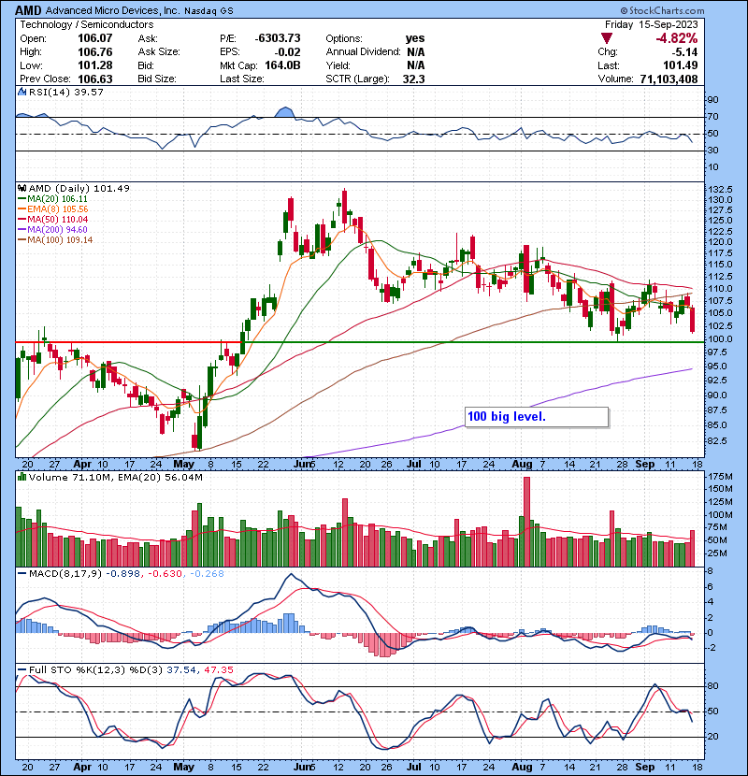Click the Mkt Cap value 164.0B
The image size is (748, 776).
pos(282,65)
